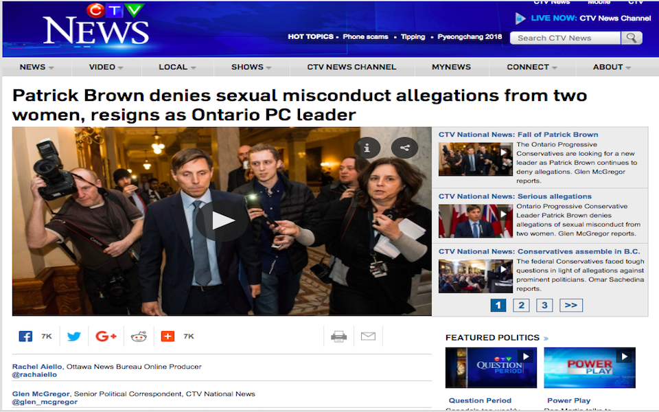659x412 pixels.
Task: Print the article with printer icon
Action: tap(338, 336)
